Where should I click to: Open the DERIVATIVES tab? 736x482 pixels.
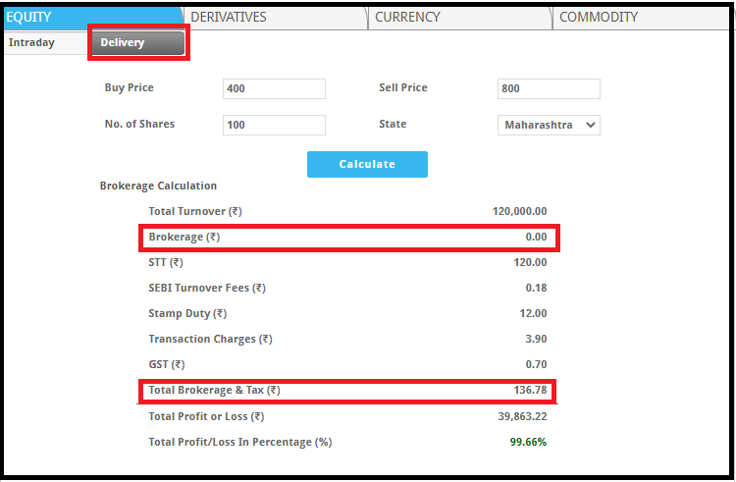pos(228,17)
